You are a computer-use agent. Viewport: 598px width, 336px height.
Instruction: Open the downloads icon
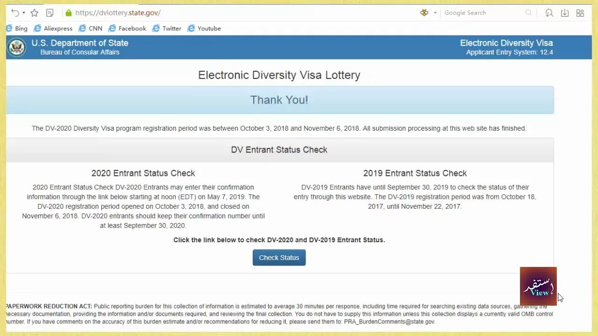point(565,13)
